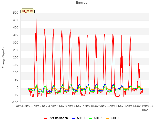
Task: Click the Nov 4 x-axis date label
Action: tap(55, 106)
